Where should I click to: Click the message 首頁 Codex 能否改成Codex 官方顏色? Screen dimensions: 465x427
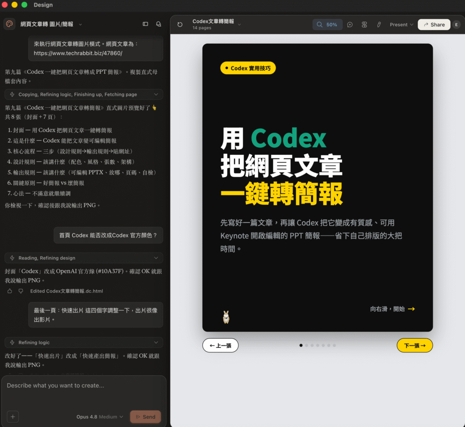coord(108,235)
